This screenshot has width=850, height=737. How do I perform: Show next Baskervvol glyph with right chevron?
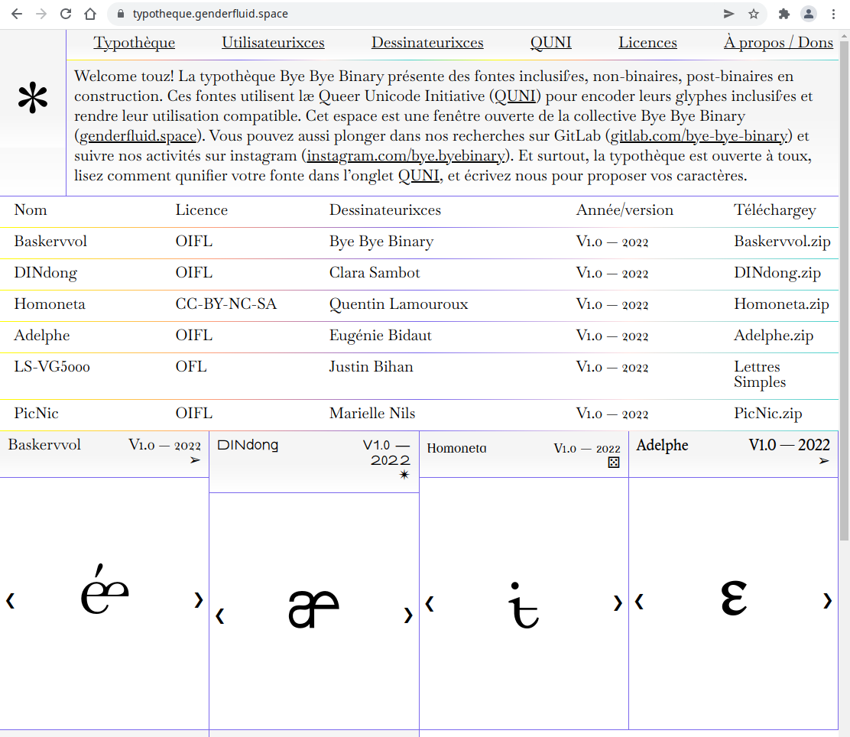pos(199,600)
